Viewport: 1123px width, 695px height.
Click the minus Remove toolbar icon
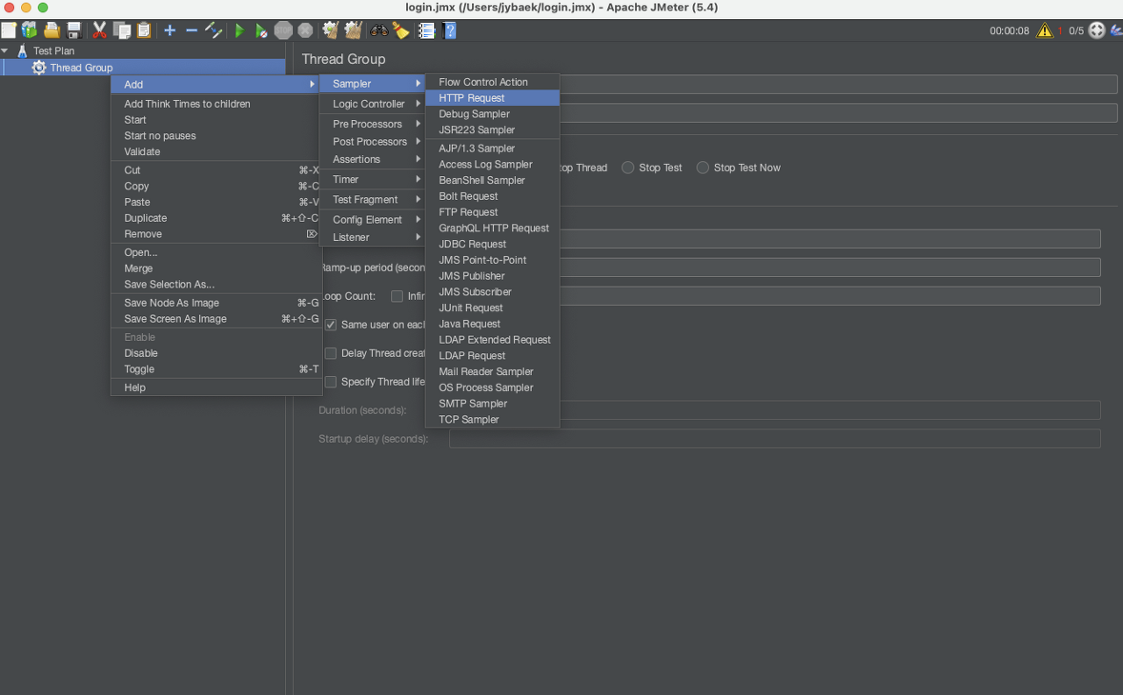click(x=191, y=31)
